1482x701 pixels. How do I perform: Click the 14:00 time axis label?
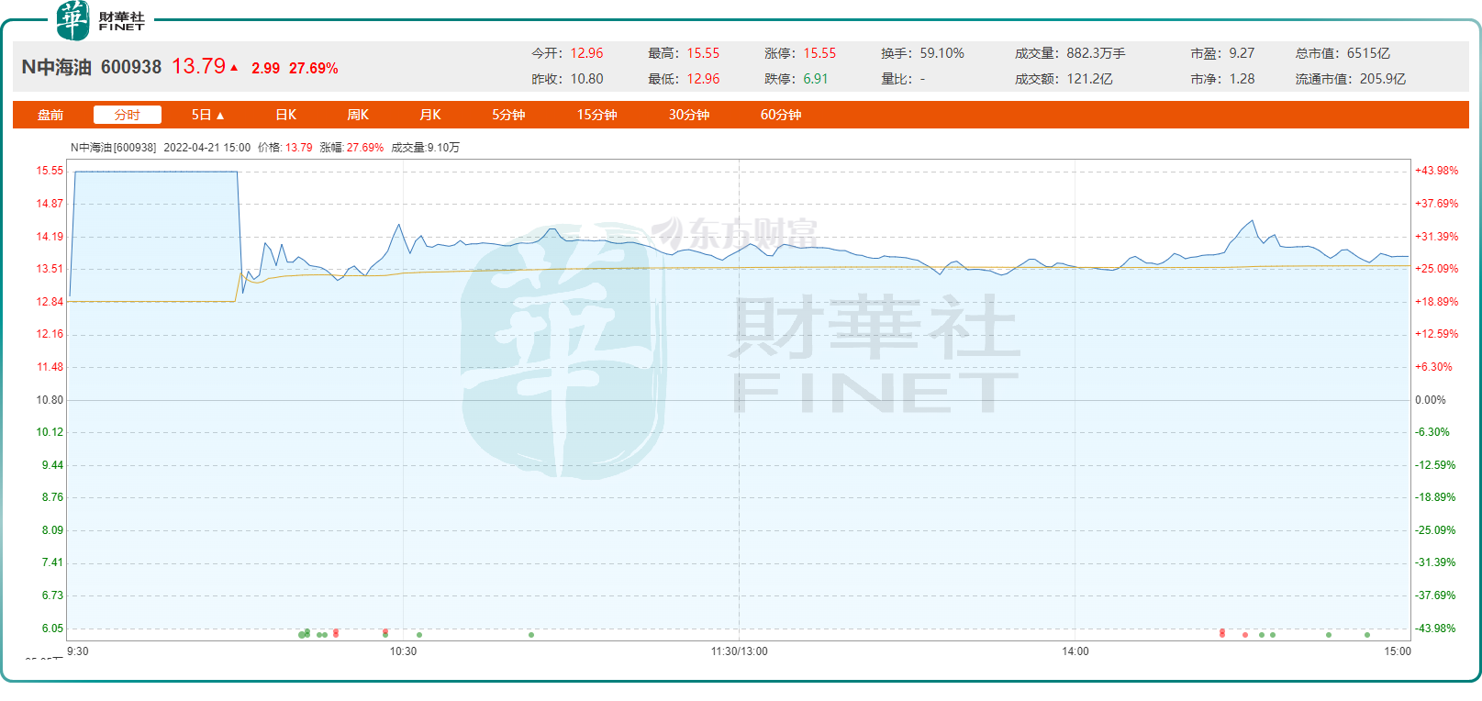pos(1075,651)
